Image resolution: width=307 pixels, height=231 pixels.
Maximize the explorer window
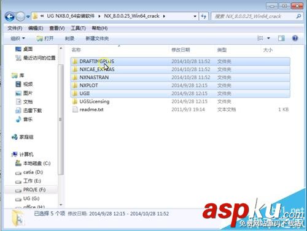point(284,6)
